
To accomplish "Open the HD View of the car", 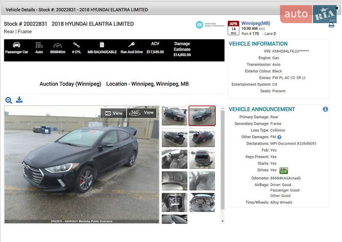I will 114,113.
